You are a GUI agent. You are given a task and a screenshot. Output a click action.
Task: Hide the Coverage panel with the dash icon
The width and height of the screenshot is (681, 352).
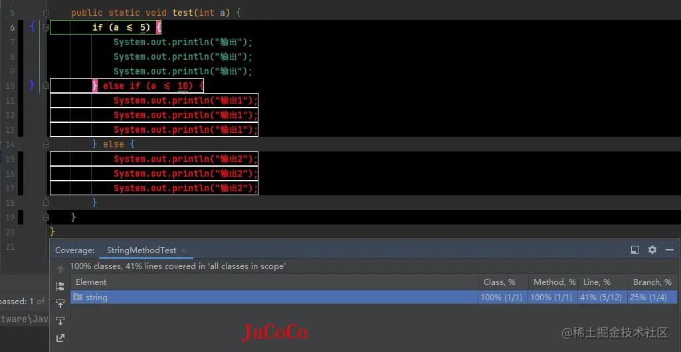[x=669, y=250]
